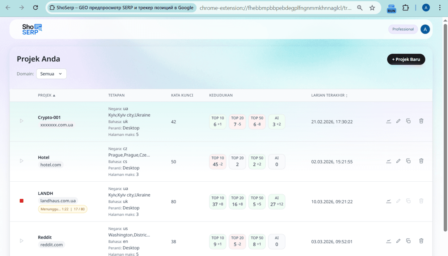Click the Crypto-001 project name
Viewport: 448px width, 256px height.
coord(49,118)
